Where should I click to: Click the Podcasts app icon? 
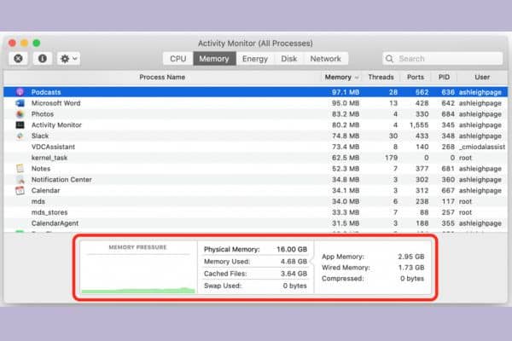click(x=20, y=92)
